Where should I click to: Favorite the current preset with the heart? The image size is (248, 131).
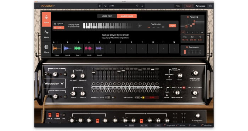(106, 6)
